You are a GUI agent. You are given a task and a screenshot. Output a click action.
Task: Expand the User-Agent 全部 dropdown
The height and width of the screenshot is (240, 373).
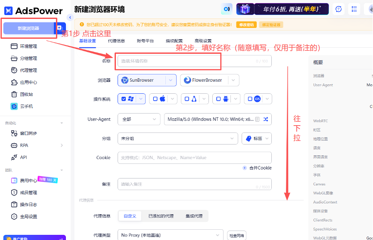pyautogui.click(x=139, y=119)
